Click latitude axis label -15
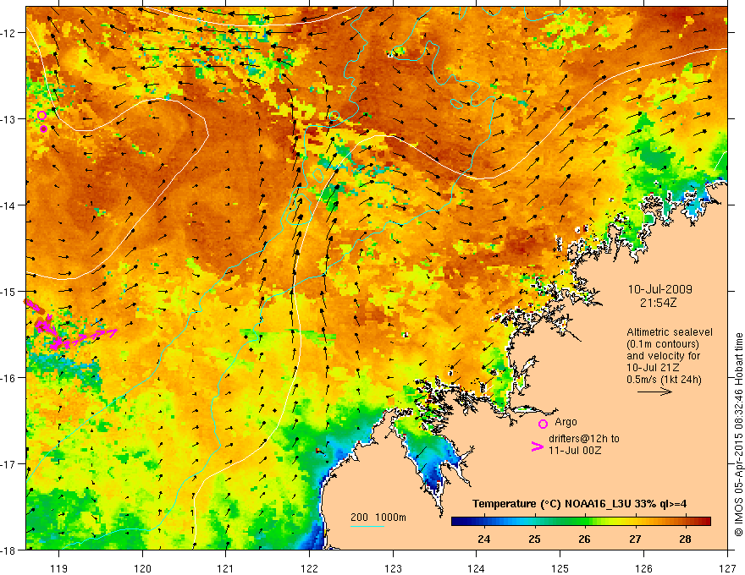745x575 pixels. [x=8, y=291]
